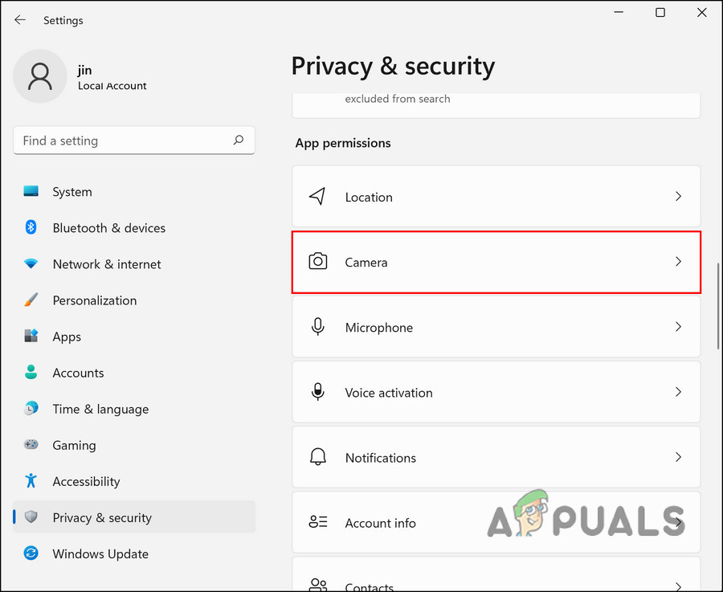723x592 pixels.
Task: Click the Network & internet wifi icon
Action: [x=31, y=264]
